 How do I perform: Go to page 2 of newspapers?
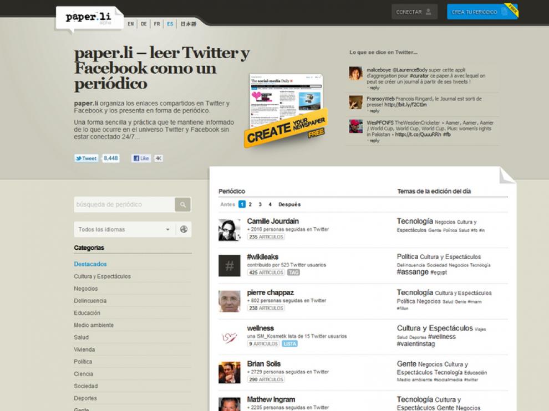(x=250, y=204)
